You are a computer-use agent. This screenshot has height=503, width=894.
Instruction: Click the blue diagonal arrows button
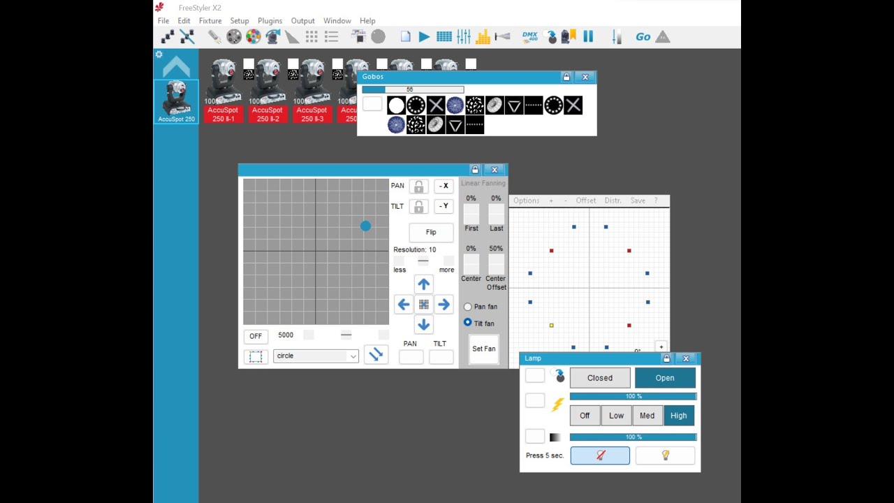tap(376, 355)
